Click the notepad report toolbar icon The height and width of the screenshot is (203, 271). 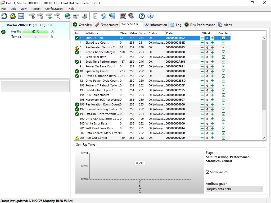point(95,16)
